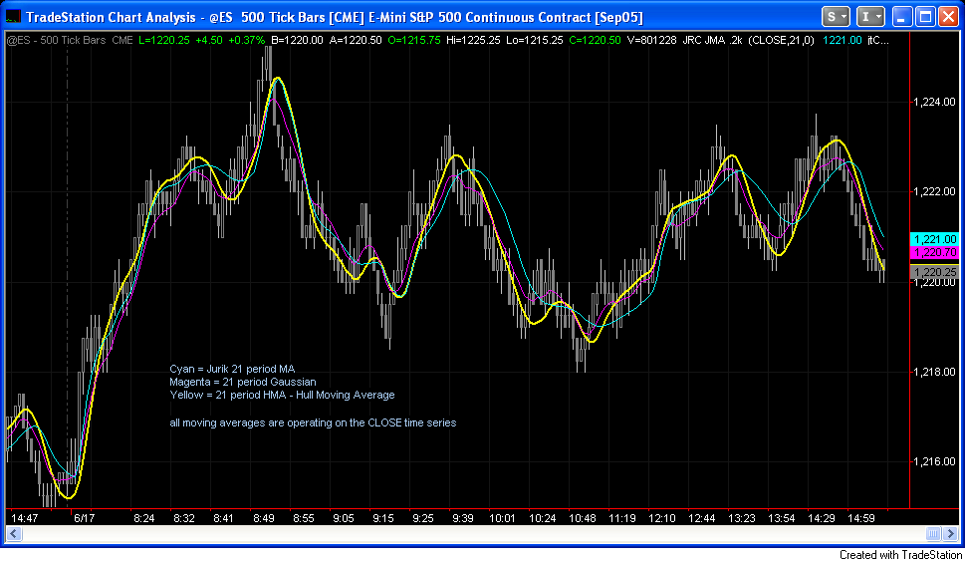
Task: Click the 'JRC JMA .2k' indicator label
Action: (713, 40)
